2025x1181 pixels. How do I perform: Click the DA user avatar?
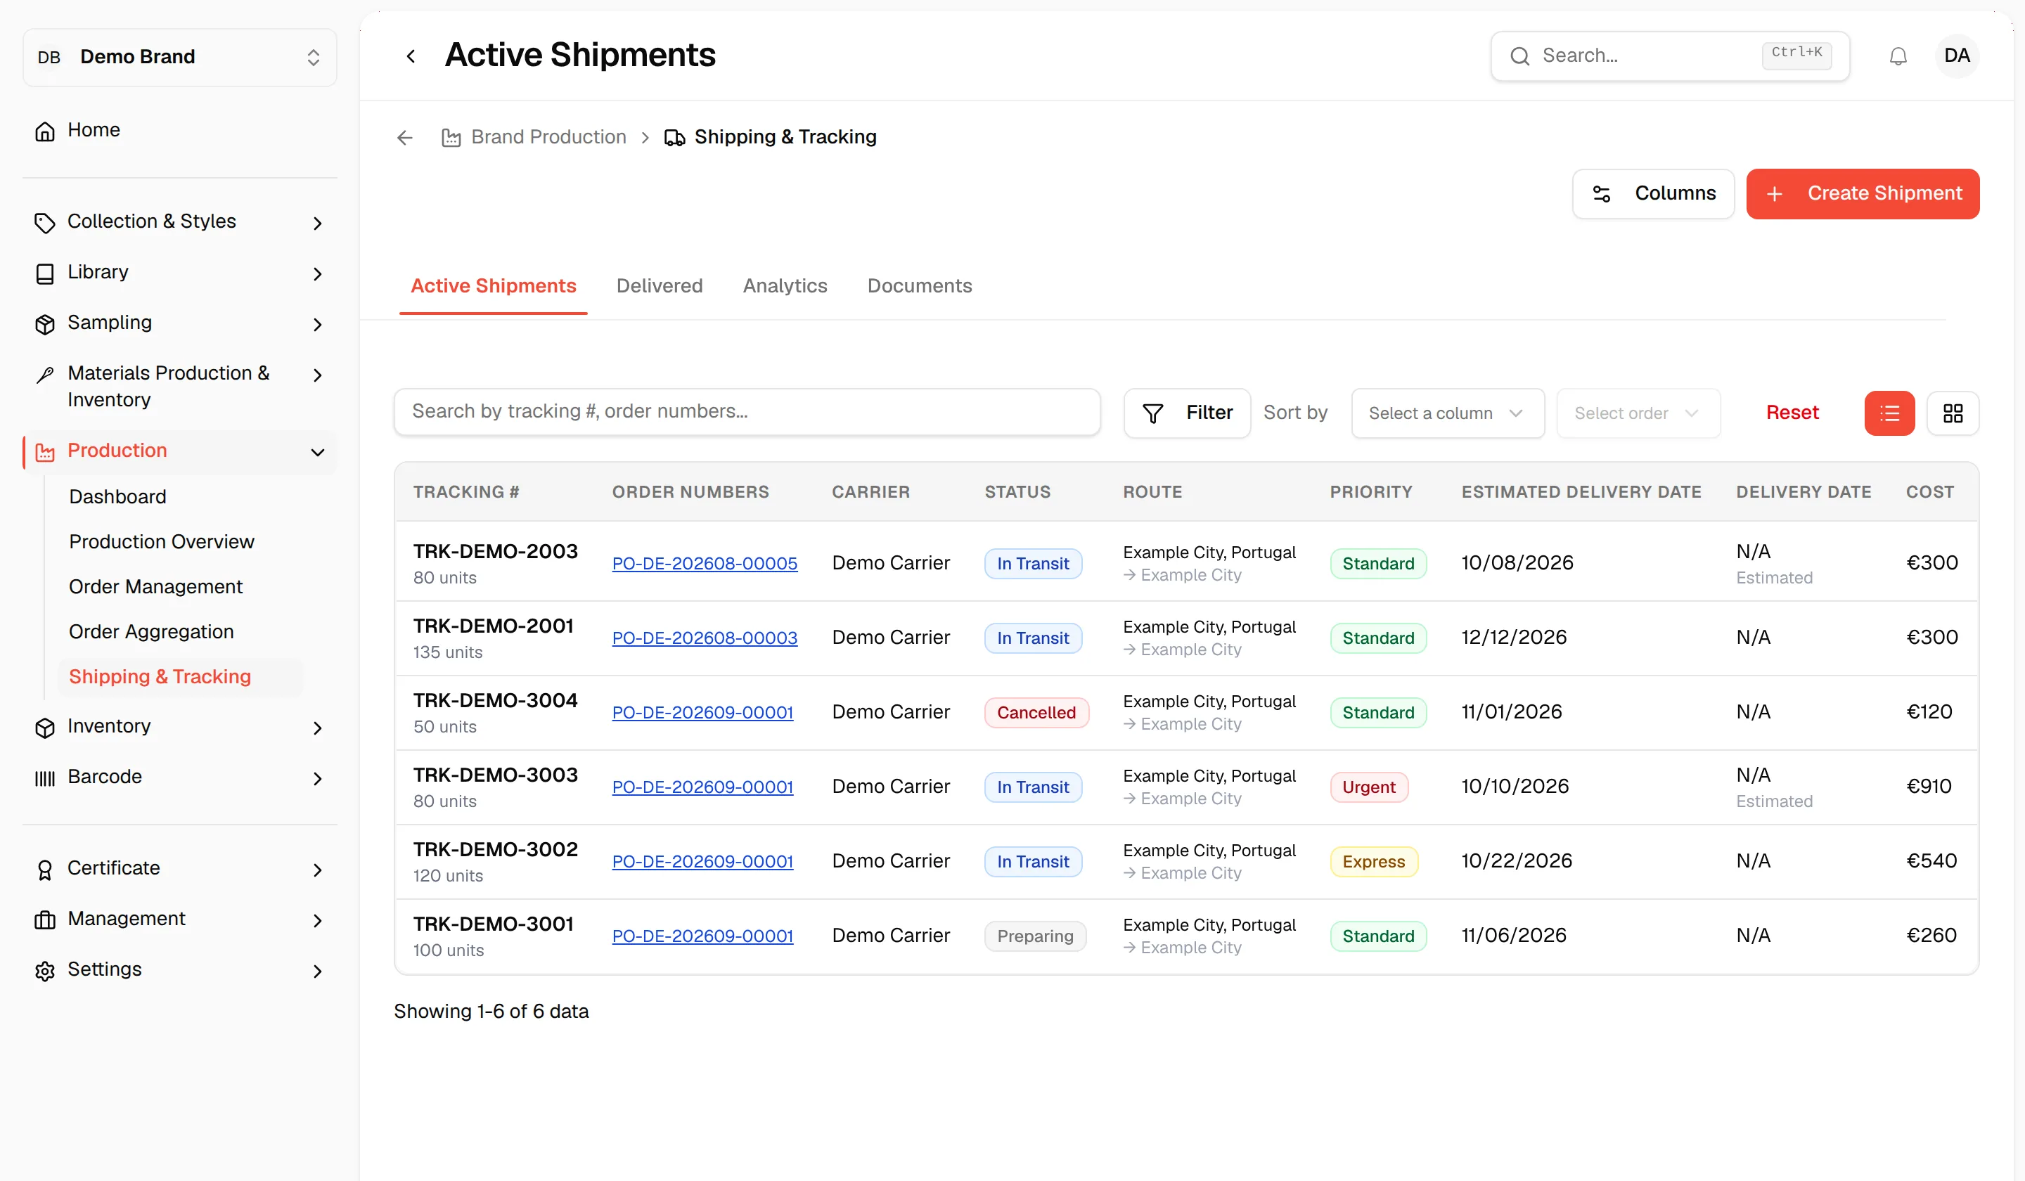pos(1956,56)
